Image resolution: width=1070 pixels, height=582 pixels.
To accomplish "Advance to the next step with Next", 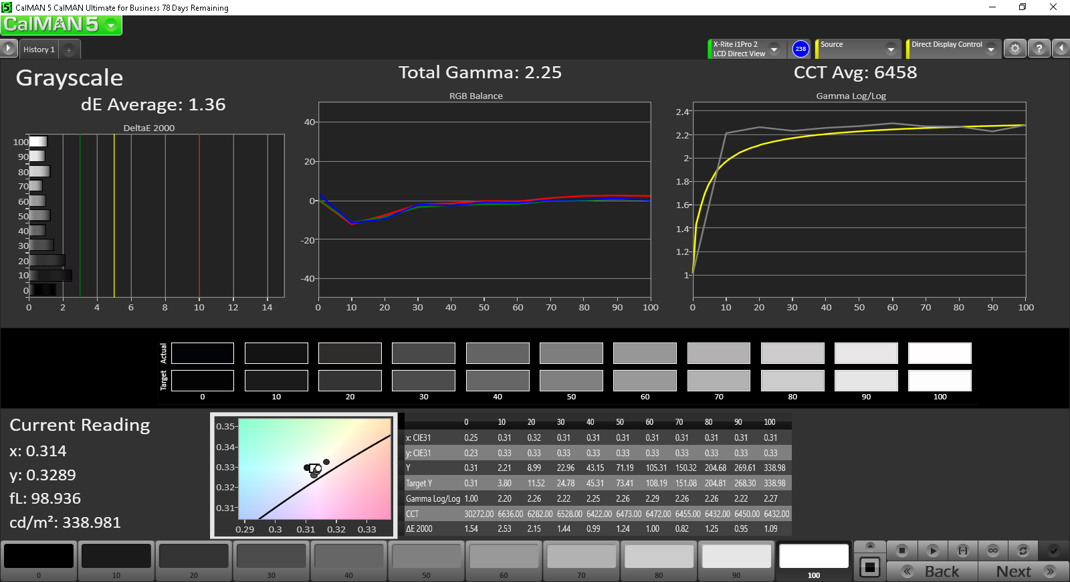I will [1023, 571].
